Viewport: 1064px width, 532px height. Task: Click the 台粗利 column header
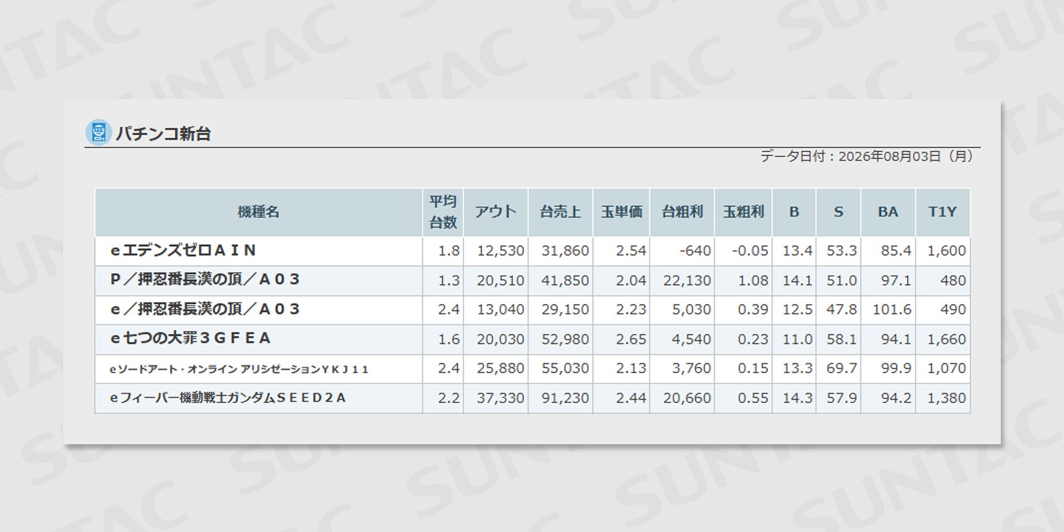682,212
